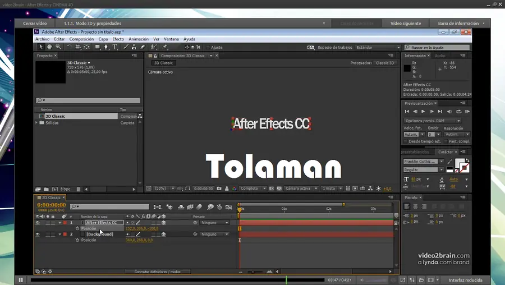
Task: Select the Type text tool
Action: [114, 47]
